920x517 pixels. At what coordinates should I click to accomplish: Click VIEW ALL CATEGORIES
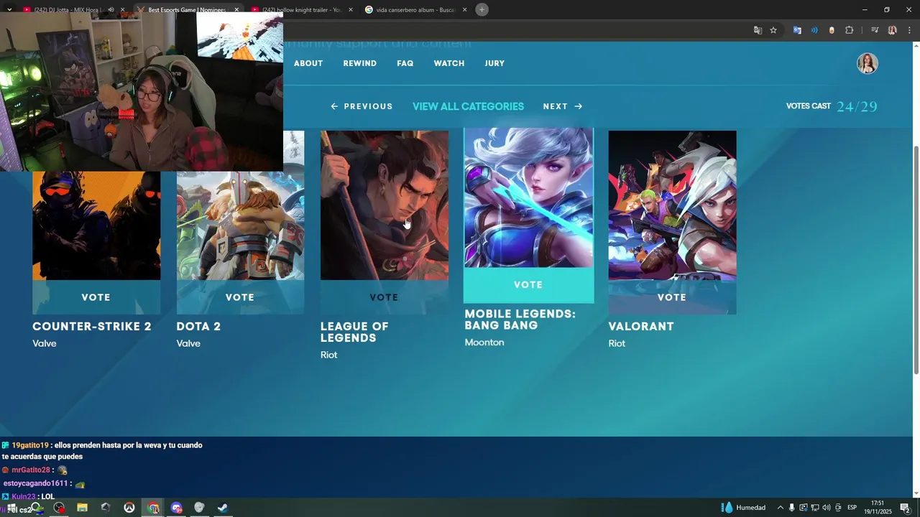(x=468, y=106)
